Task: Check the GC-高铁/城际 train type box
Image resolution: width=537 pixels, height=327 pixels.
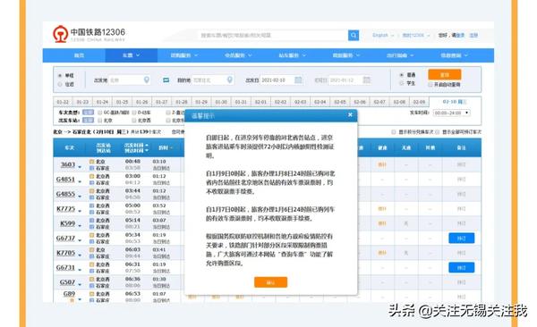Action: [x=100, y=113]
